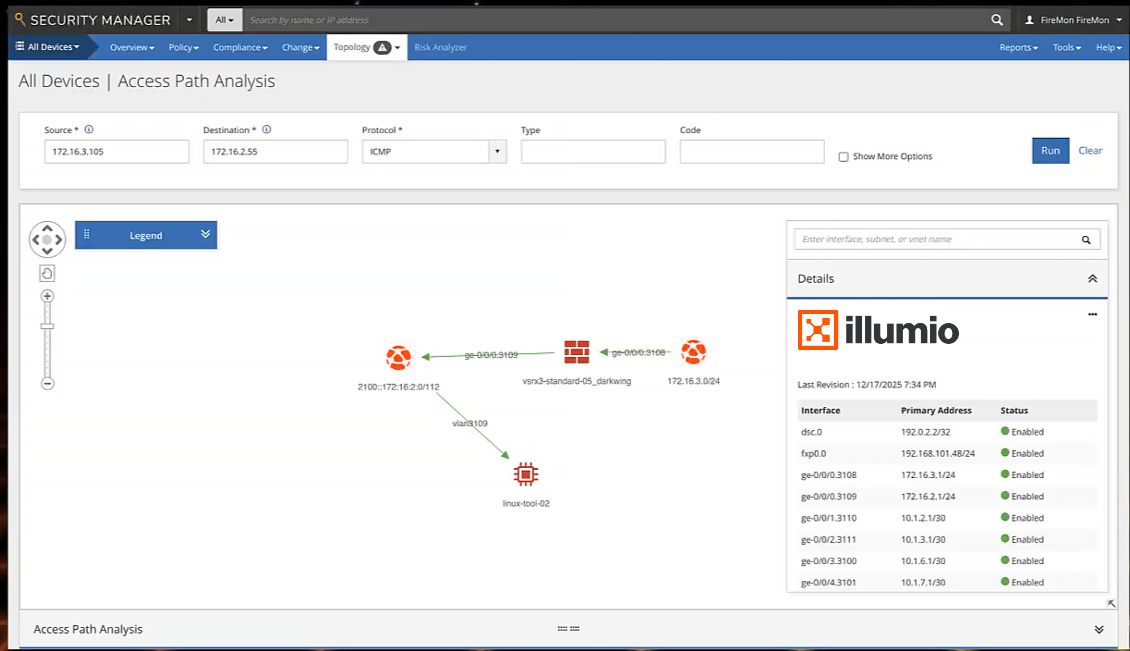Screen dimensions: 1130x651
Task: Enable the Show More Options checkbox
Action: coord(844,157)
